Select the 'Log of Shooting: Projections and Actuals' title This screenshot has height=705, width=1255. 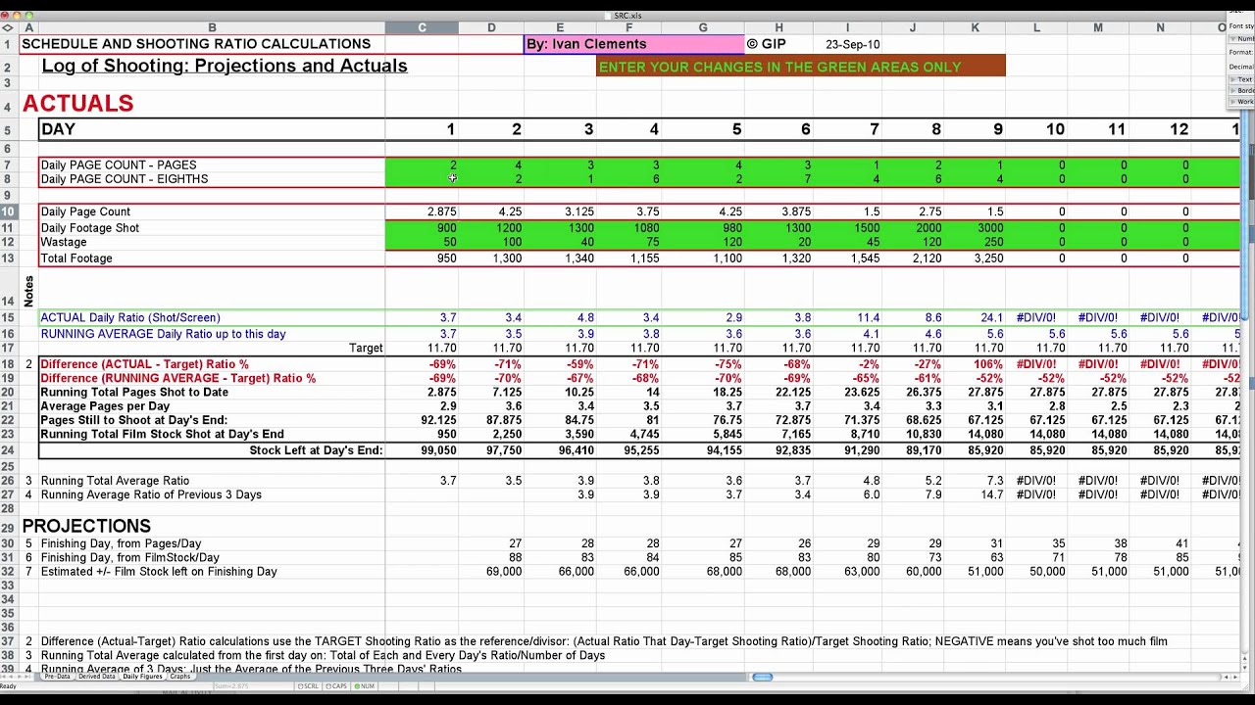(224, 66)
